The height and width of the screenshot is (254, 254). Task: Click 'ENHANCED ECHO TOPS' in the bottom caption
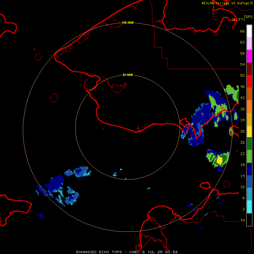pos(99,252)
